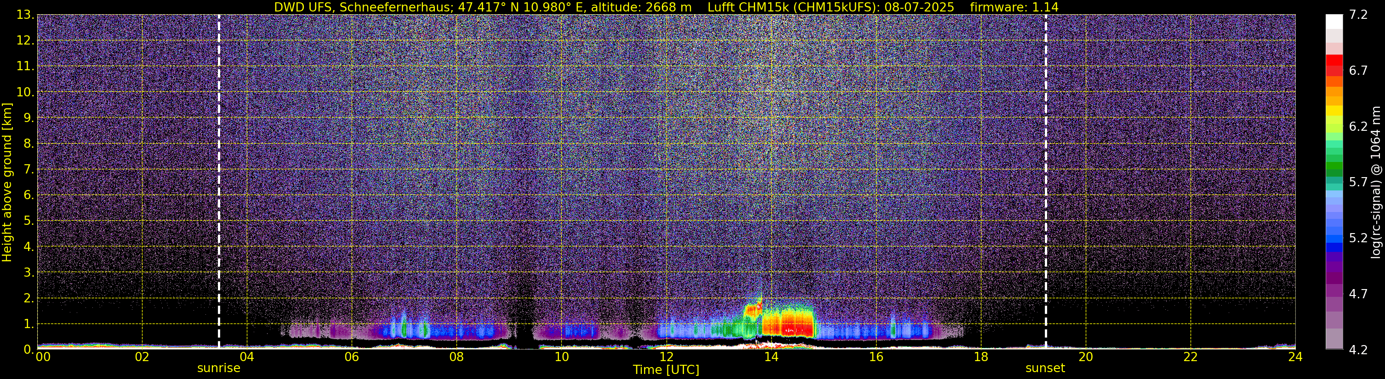Click the white swatch atop the colorbar

click(1334, 22)
